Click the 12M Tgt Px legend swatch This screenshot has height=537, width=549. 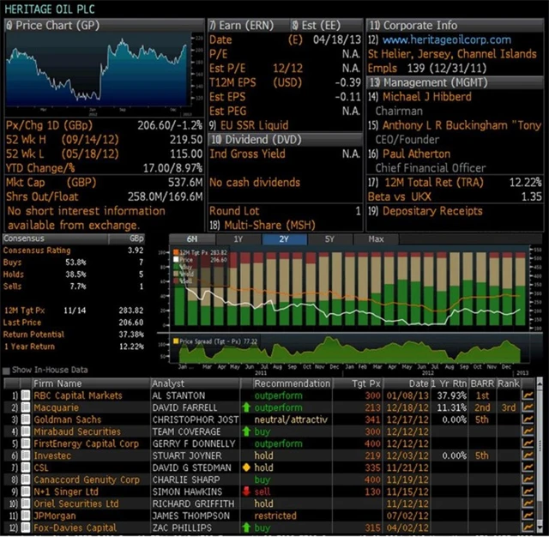(178, 253)
